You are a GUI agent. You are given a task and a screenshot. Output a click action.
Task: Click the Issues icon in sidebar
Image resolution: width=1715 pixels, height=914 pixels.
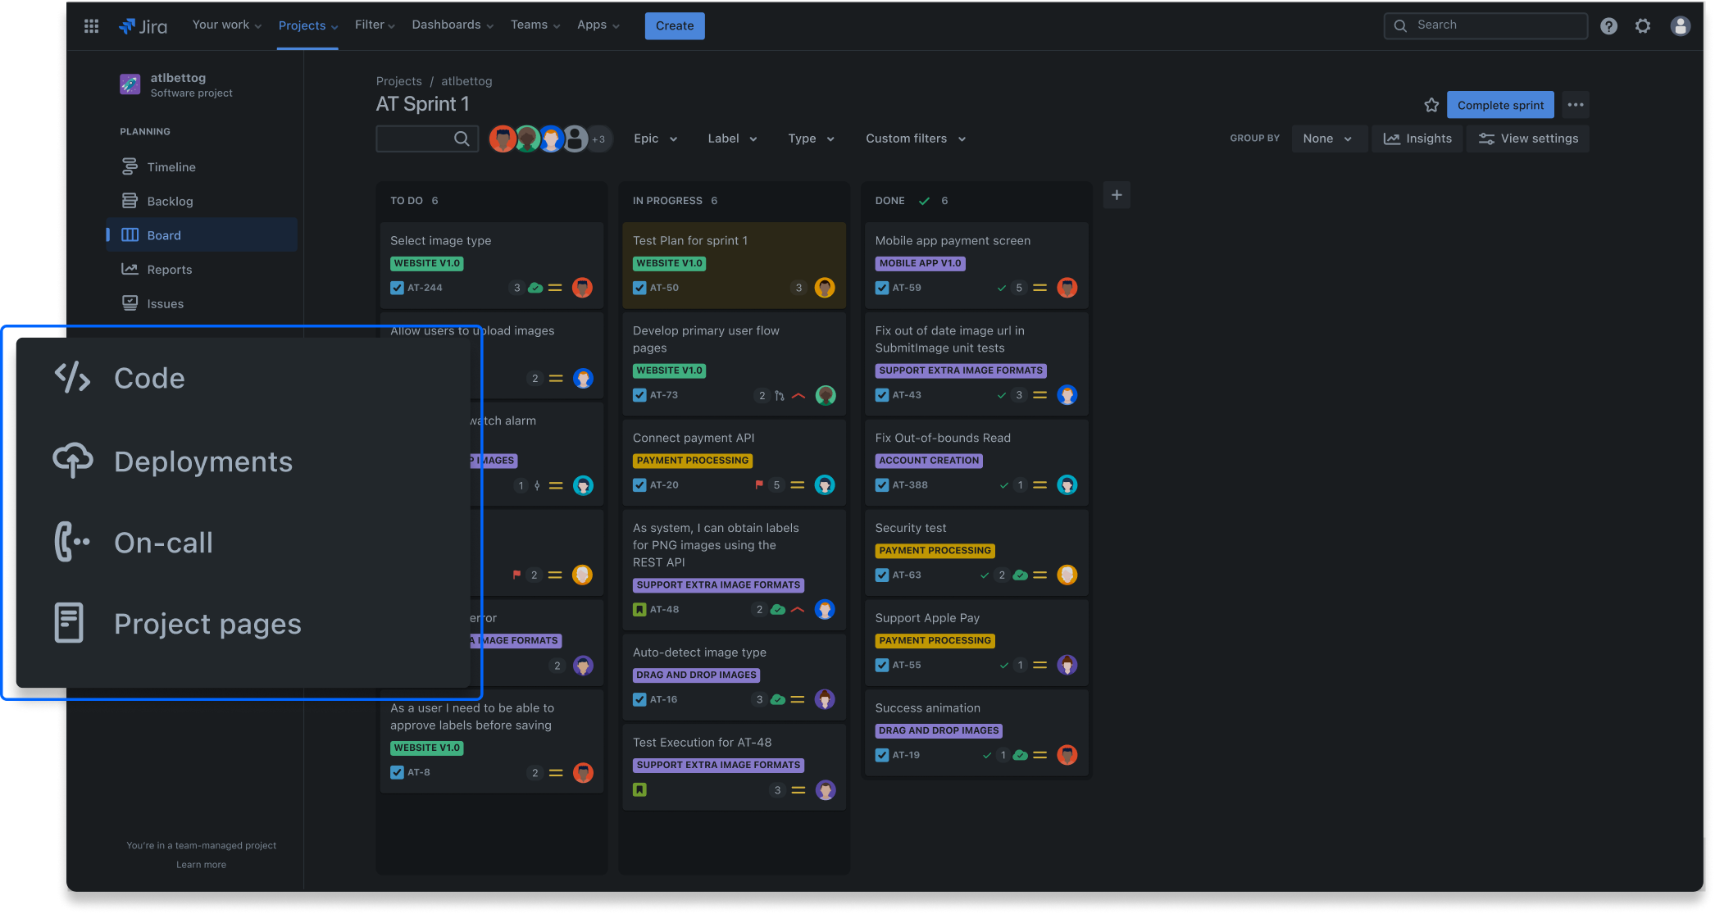pos(130,302)
